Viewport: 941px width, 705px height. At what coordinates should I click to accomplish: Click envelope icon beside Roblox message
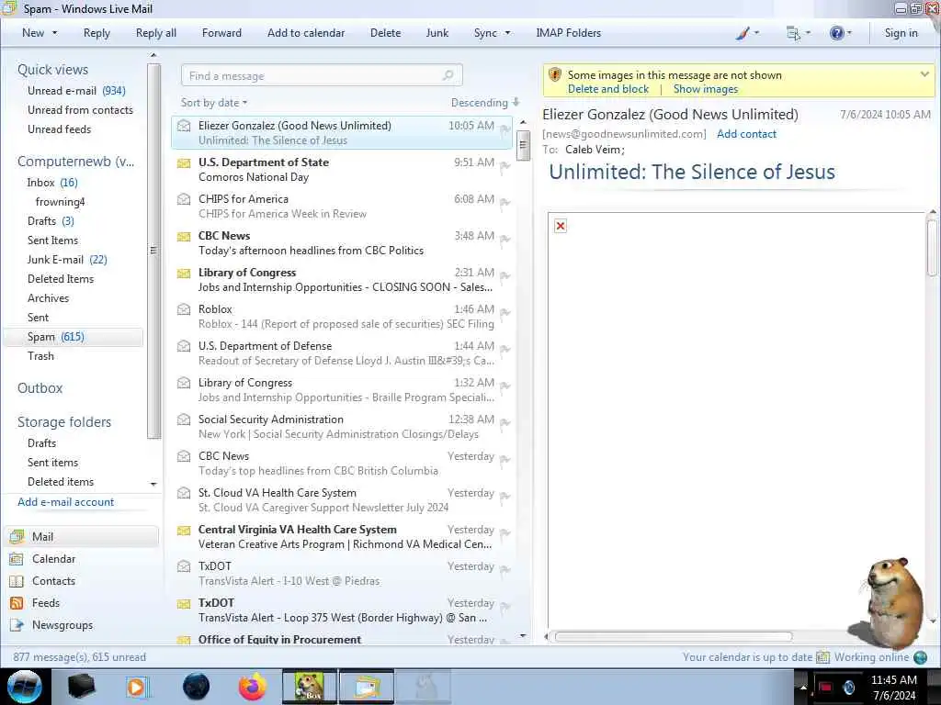tap(184, 308)
